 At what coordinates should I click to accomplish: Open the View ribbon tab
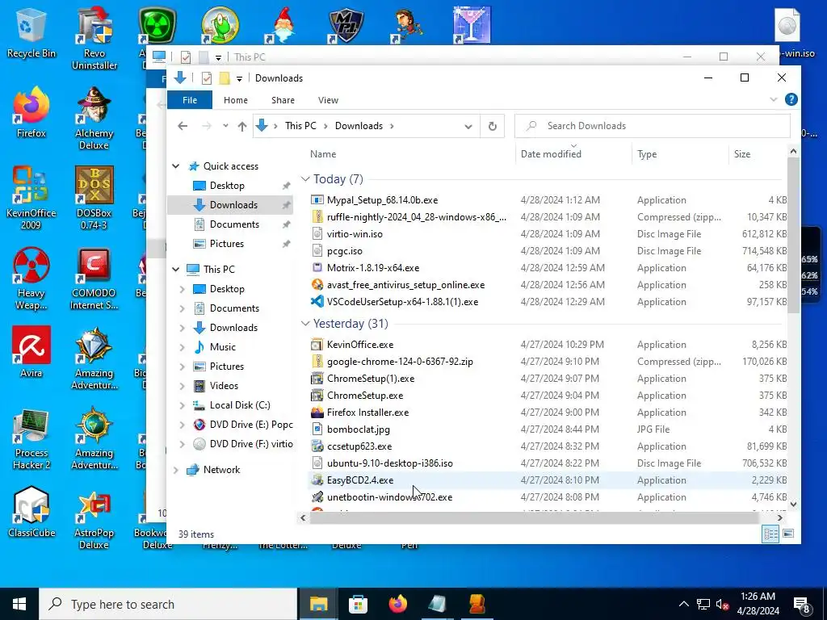coord(328,100)
